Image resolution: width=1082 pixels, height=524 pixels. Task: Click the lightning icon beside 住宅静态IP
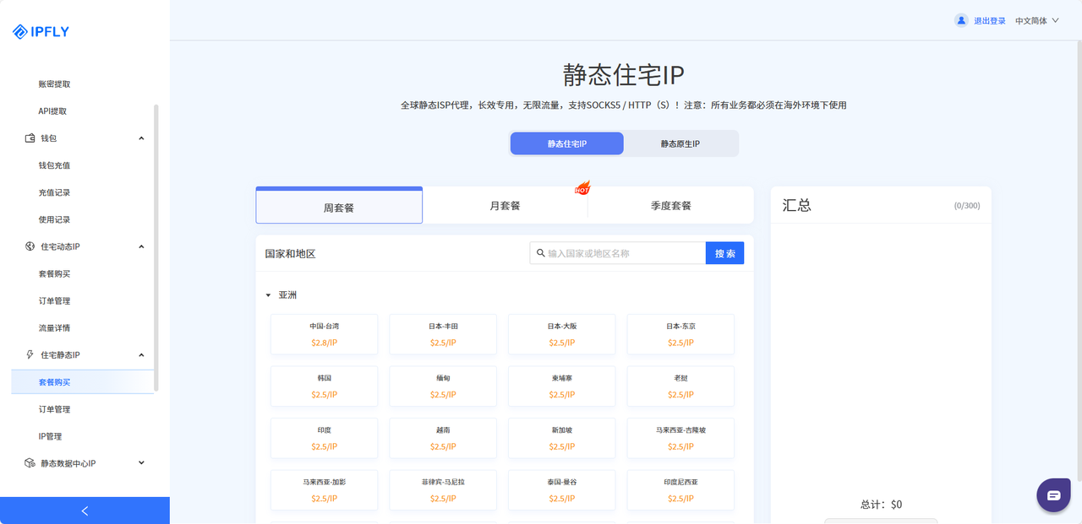point(30,355)
